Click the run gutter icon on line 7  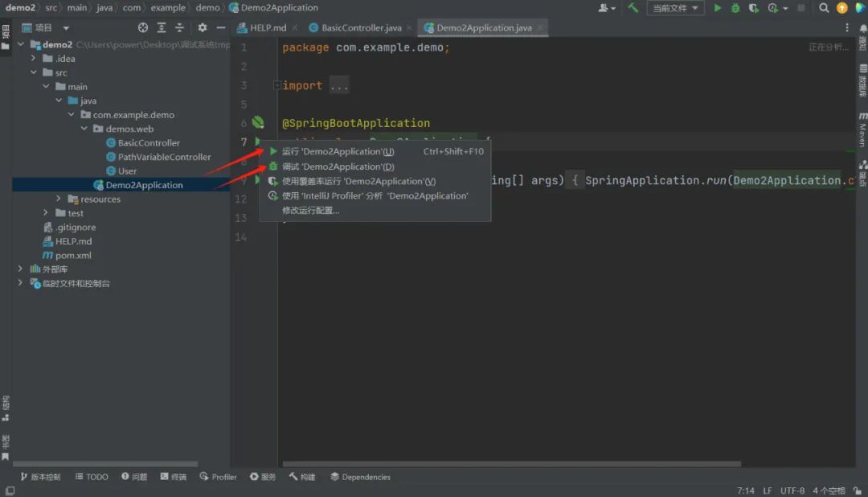click(257, 142)
